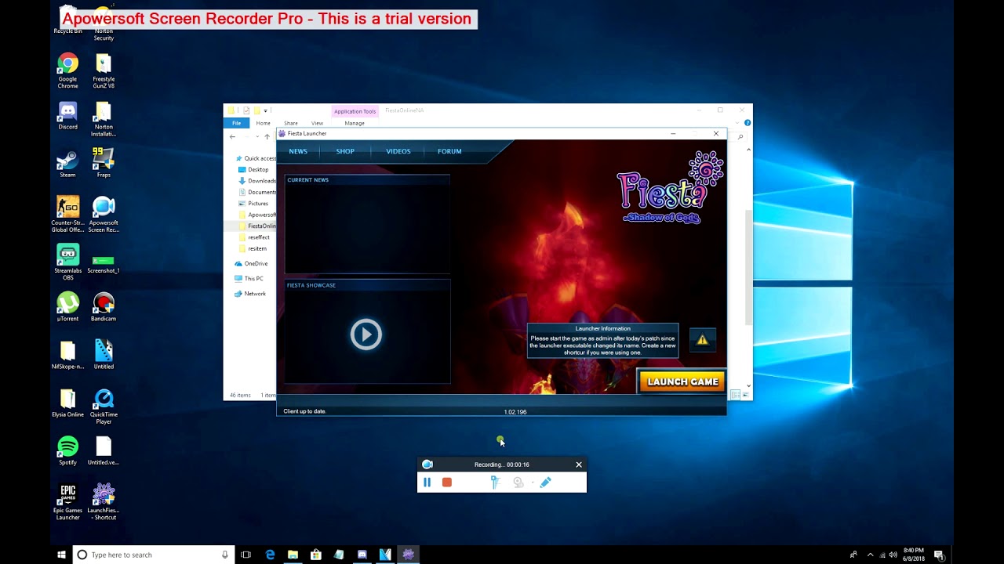Select Downloads in Explorer sidebar

[x=256, y=181]
